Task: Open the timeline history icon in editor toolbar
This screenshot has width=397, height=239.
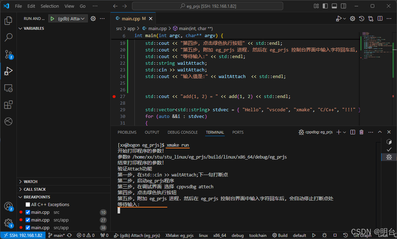Action: (362, 19)
